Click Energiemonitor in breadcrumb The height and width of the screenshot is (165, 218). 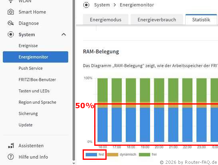[137, 5]
